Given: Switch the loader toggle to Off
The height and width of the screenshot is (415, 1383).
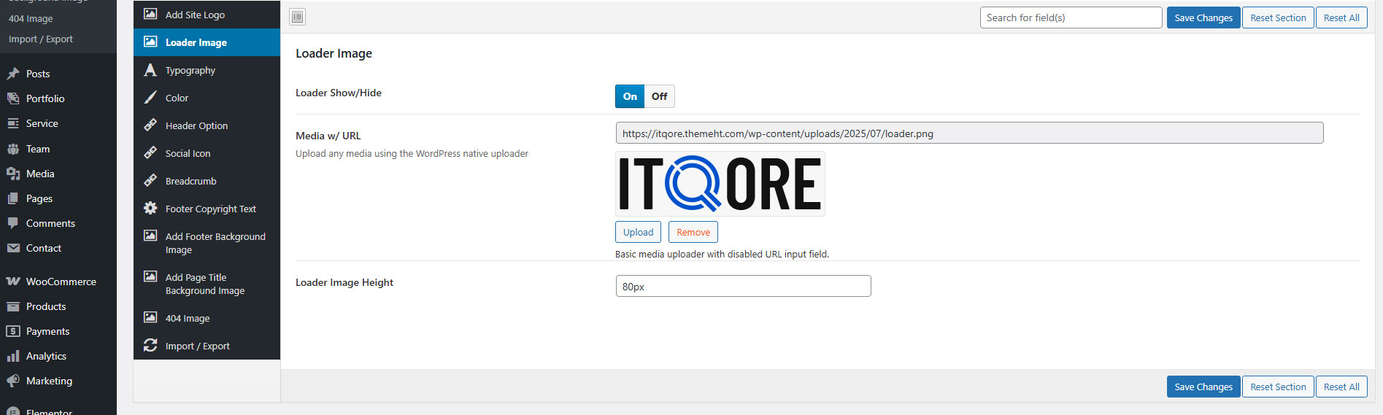Looking at the screenshot, I should tap(659, 96).
